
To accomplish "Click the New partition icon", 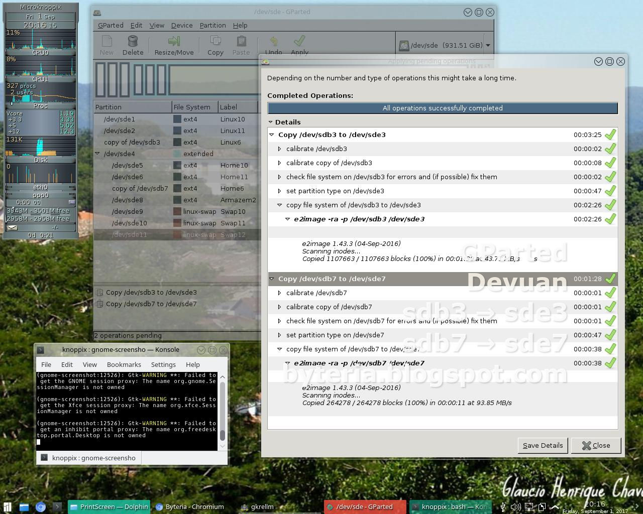I will click(x=106, y=45).
